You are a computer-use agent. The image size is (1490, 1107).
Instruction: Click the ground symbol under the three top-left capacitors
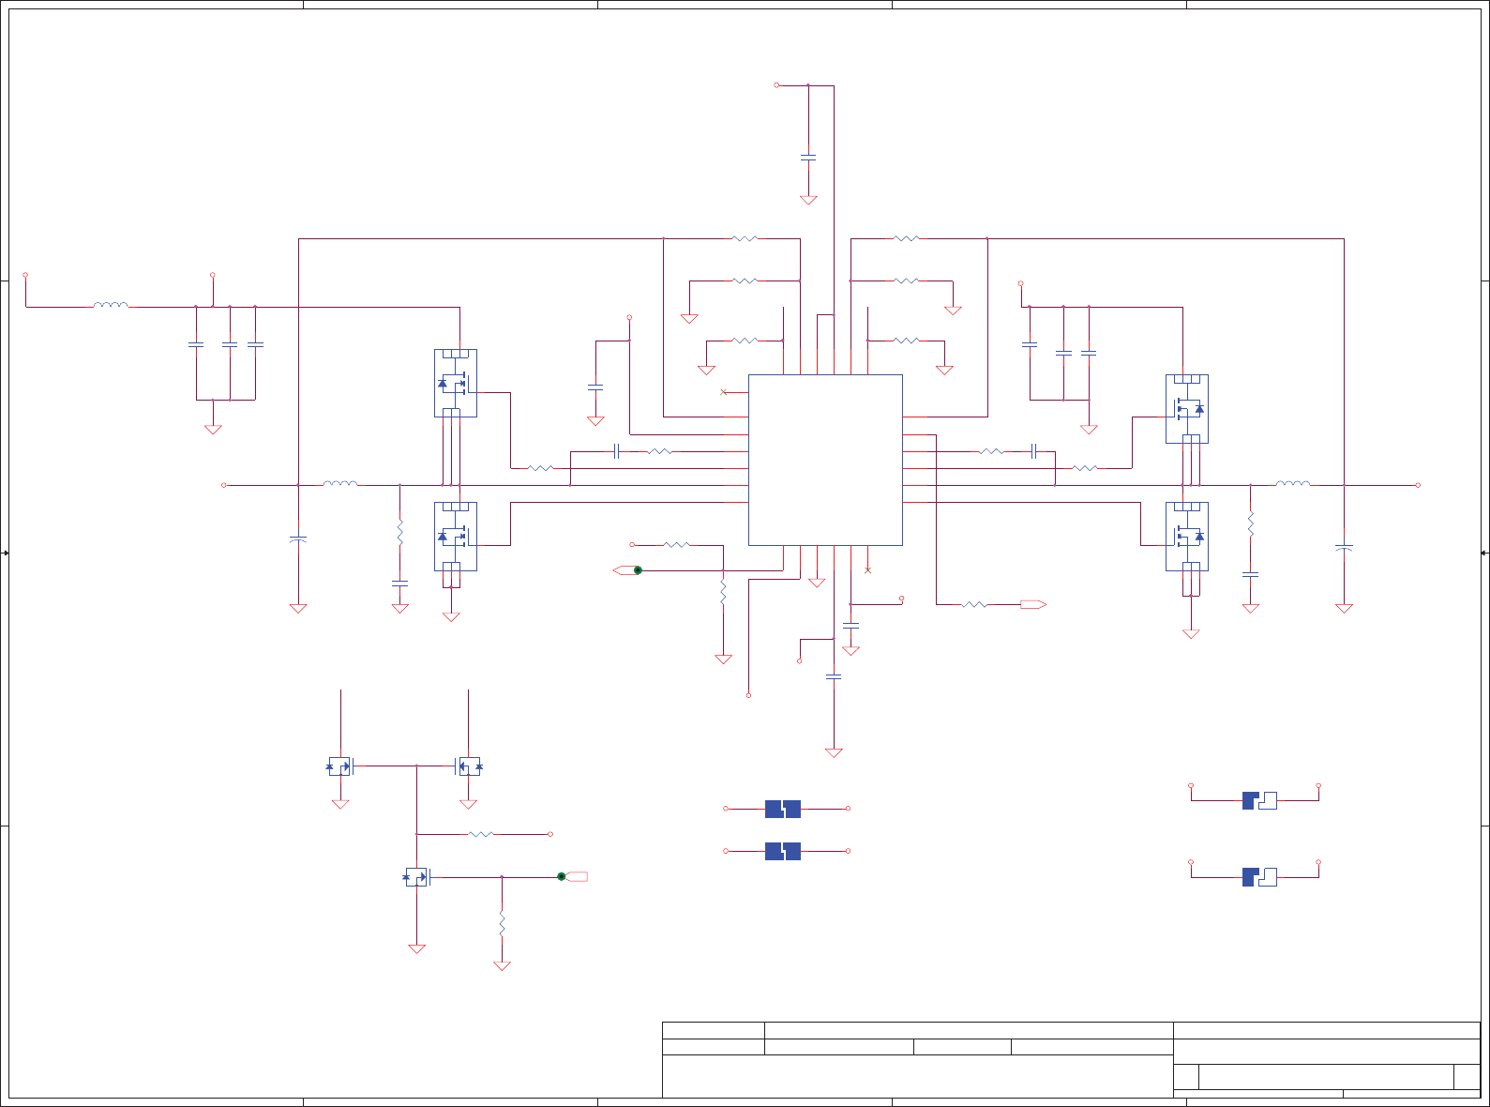213,430
